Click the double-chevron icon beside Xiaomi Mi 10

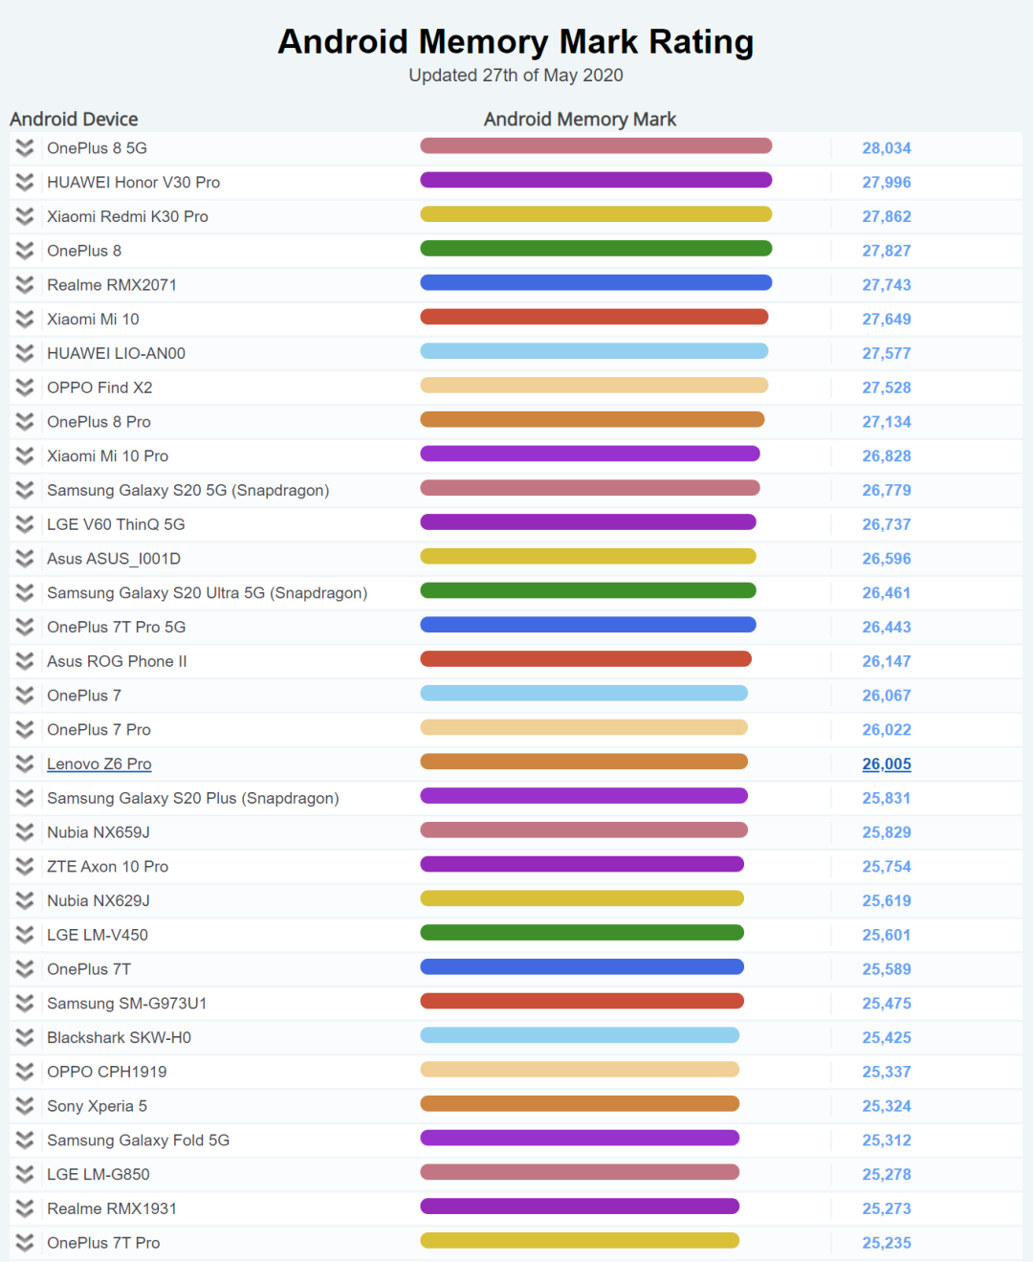click(x=25, y=320)
